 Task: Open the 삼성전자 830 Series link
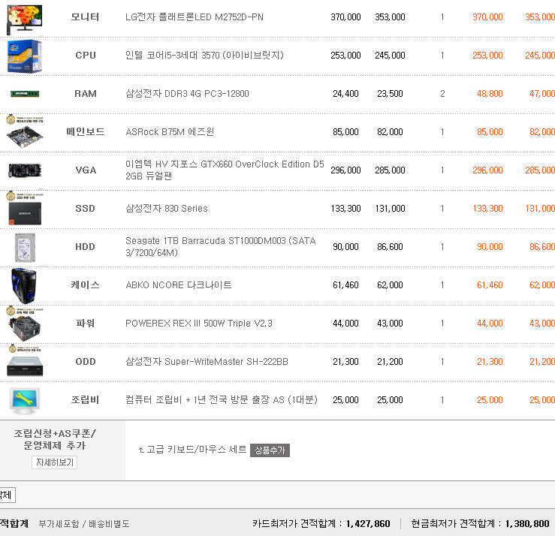[x=167, y=209]
